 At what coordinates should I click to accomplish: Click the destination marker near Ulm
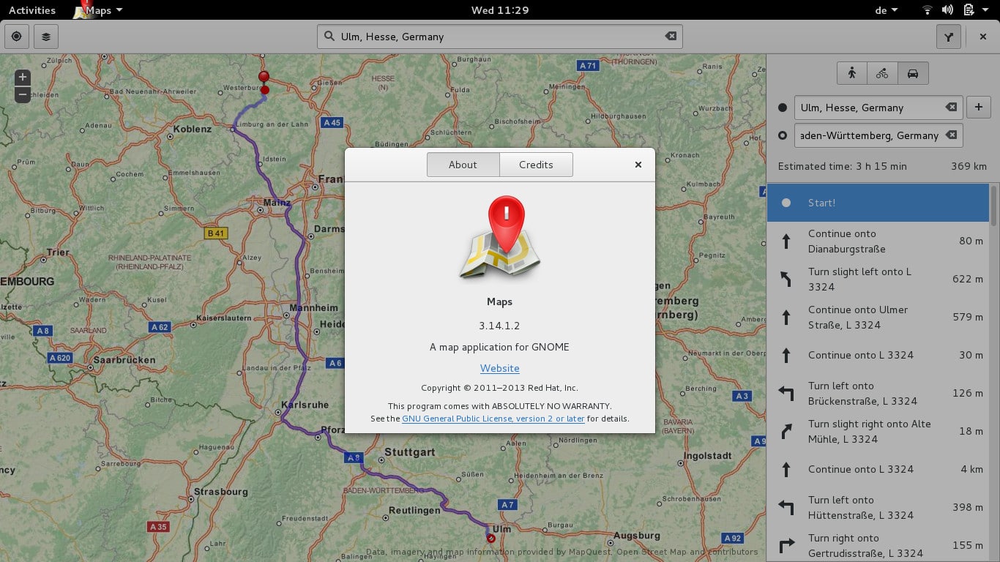[x=490, y=539]
